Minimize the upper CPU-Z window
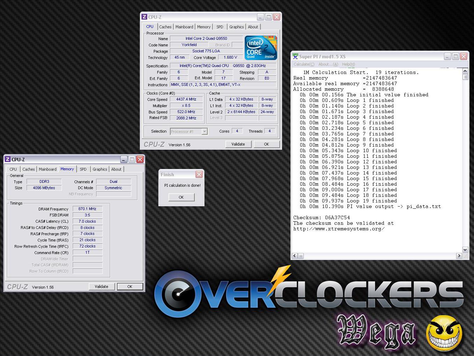The image size is (474, 356). click(260, 17)
